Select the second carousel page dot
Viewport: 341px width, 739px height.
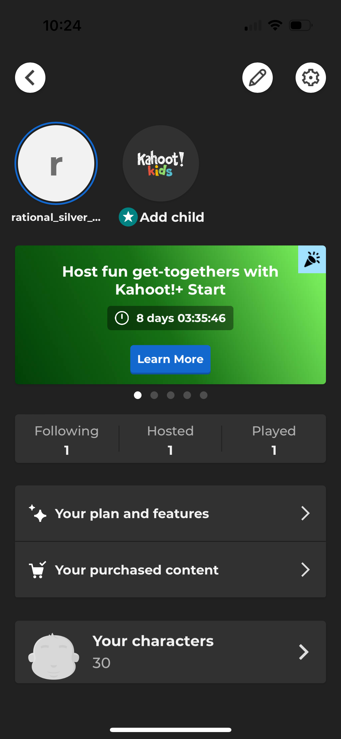(154, 395)
